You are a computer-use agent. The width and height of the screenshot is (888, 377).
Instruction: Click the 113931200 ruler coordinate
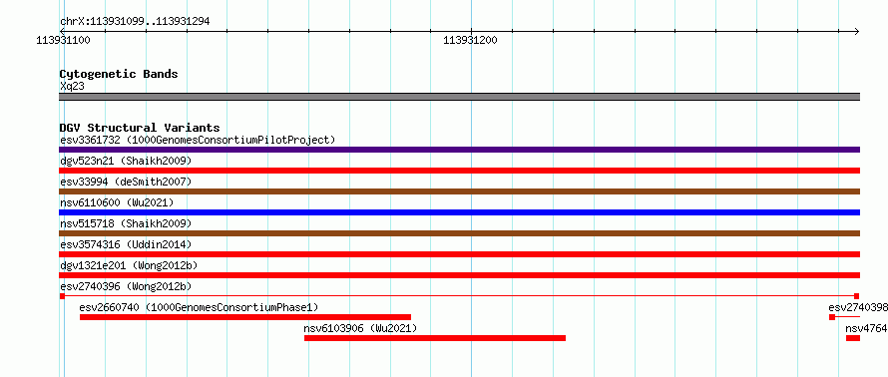(471, 40)
